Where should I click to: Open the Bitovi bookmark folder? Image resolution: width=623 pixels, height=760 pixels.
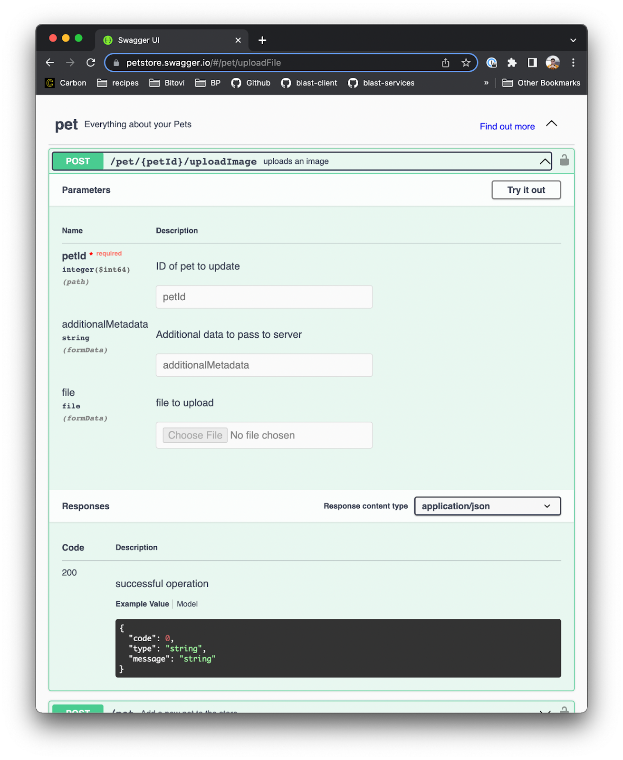click(167, 83)
